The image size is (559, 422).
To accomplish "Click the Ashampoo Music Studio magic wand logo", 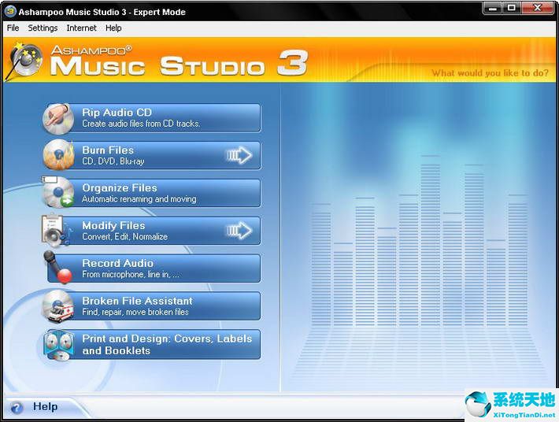I will point(25,60).
